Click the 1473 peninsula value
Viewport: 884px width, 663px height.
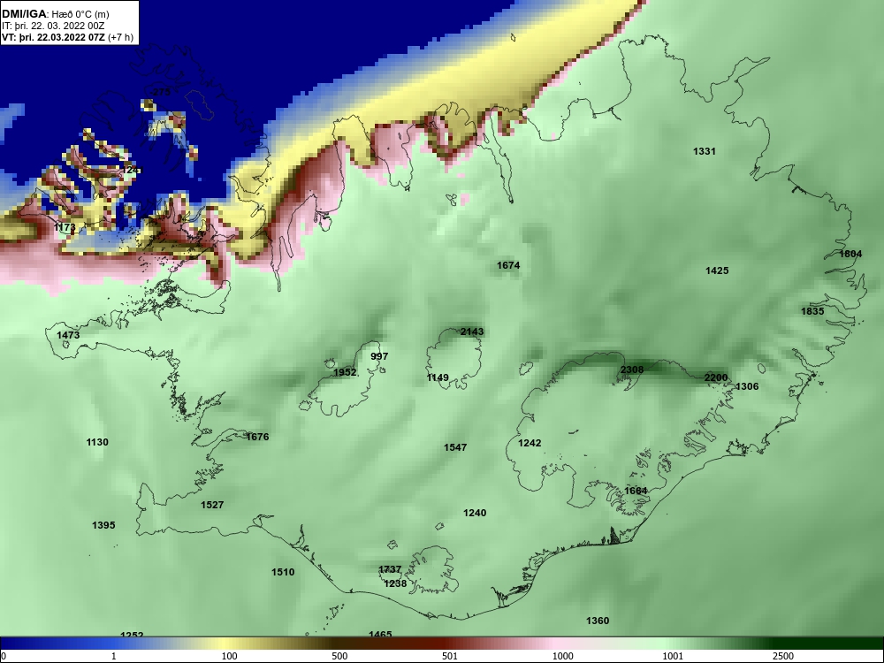coord(68,335)
